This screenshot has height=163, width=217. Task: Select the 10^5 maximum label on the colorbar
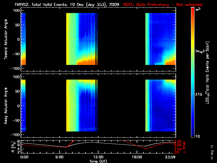pos(198,9)
